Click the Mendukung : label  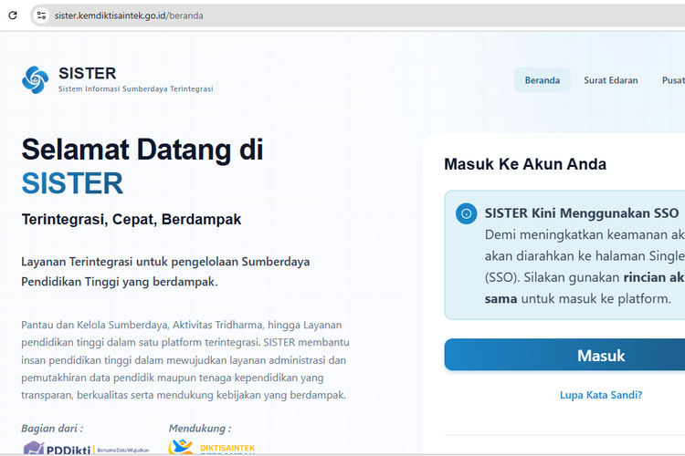tap(200, 429)
